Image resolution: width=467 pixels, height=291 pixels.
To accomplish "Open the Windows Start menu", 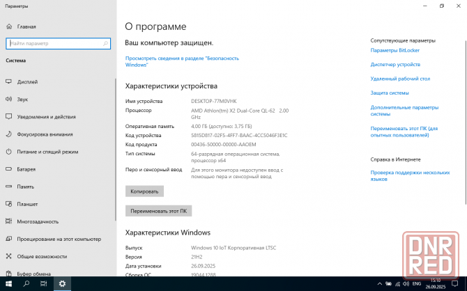I will coord(8,284).
